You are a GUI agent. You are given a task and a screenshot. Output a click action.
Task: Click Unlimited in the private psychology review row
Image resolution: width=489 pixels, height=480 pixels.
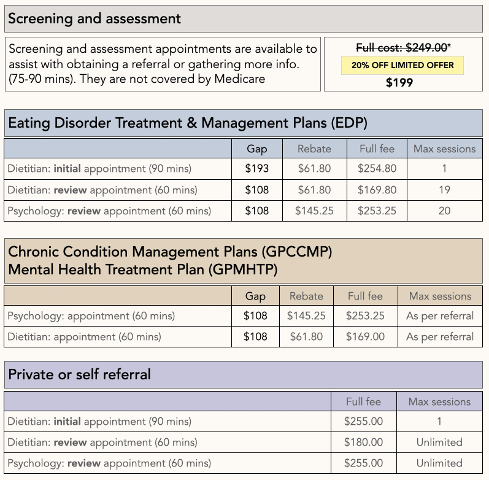[439, 463]
